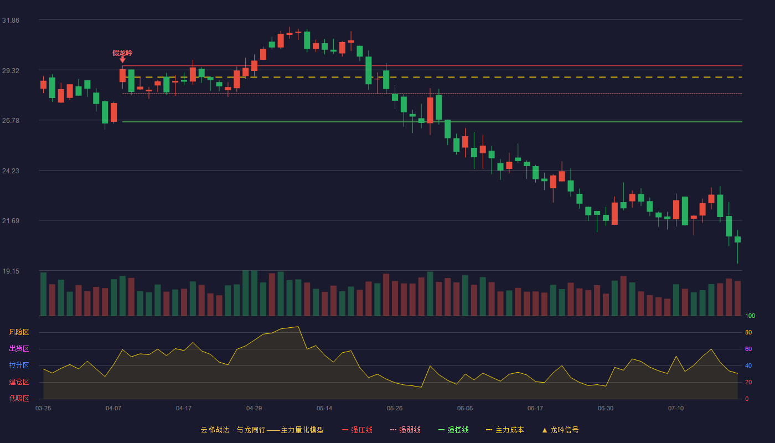Viewport: 775px width, 443px height.
Task: Click the 31.86 price axis label
Action: (x=11, y=20)
